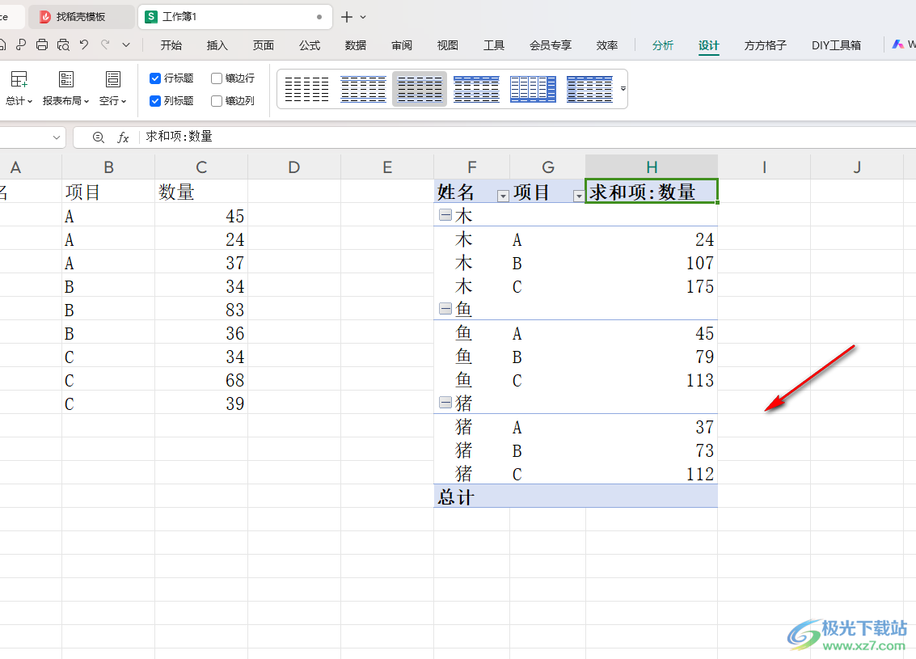The image size is (916, 659).
Task: Open the 报表布局 report layout icon
Action: tap(66, 79)
